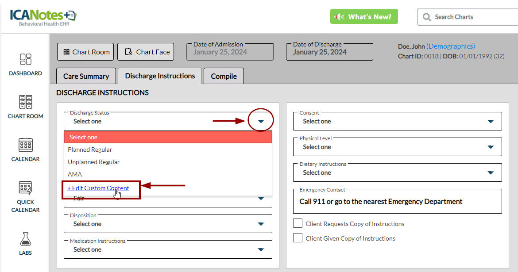The height and width of the screenshot is (272, 518).
Task: Expand the Consent dropdown
Action: [490, 122]
